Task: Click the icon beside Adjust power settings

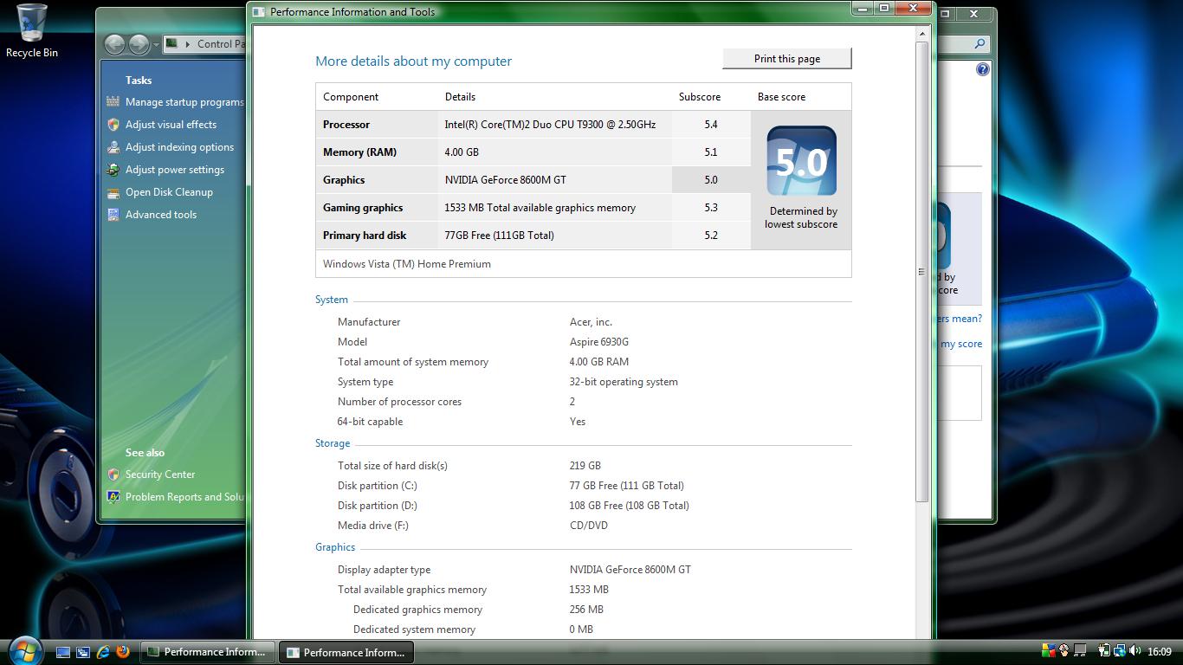Action: (x=113, y=169)
